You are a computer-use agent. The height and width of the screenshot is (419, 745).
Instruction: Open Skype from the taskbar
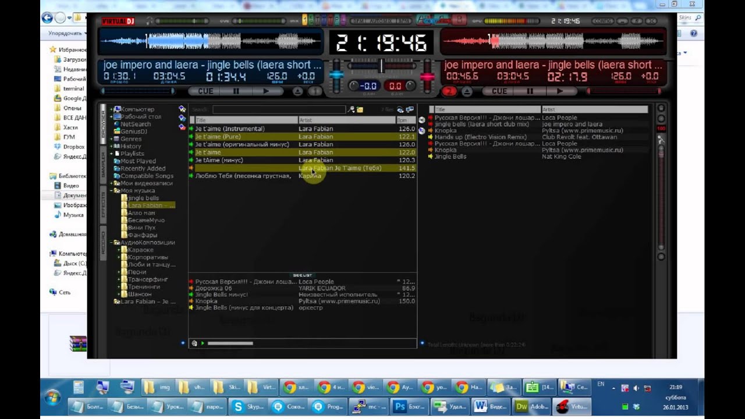point(247,407)
